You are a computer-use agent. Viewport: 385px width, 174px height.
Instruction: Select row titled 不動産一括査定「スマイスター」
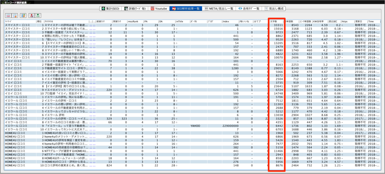pos(192,32)
